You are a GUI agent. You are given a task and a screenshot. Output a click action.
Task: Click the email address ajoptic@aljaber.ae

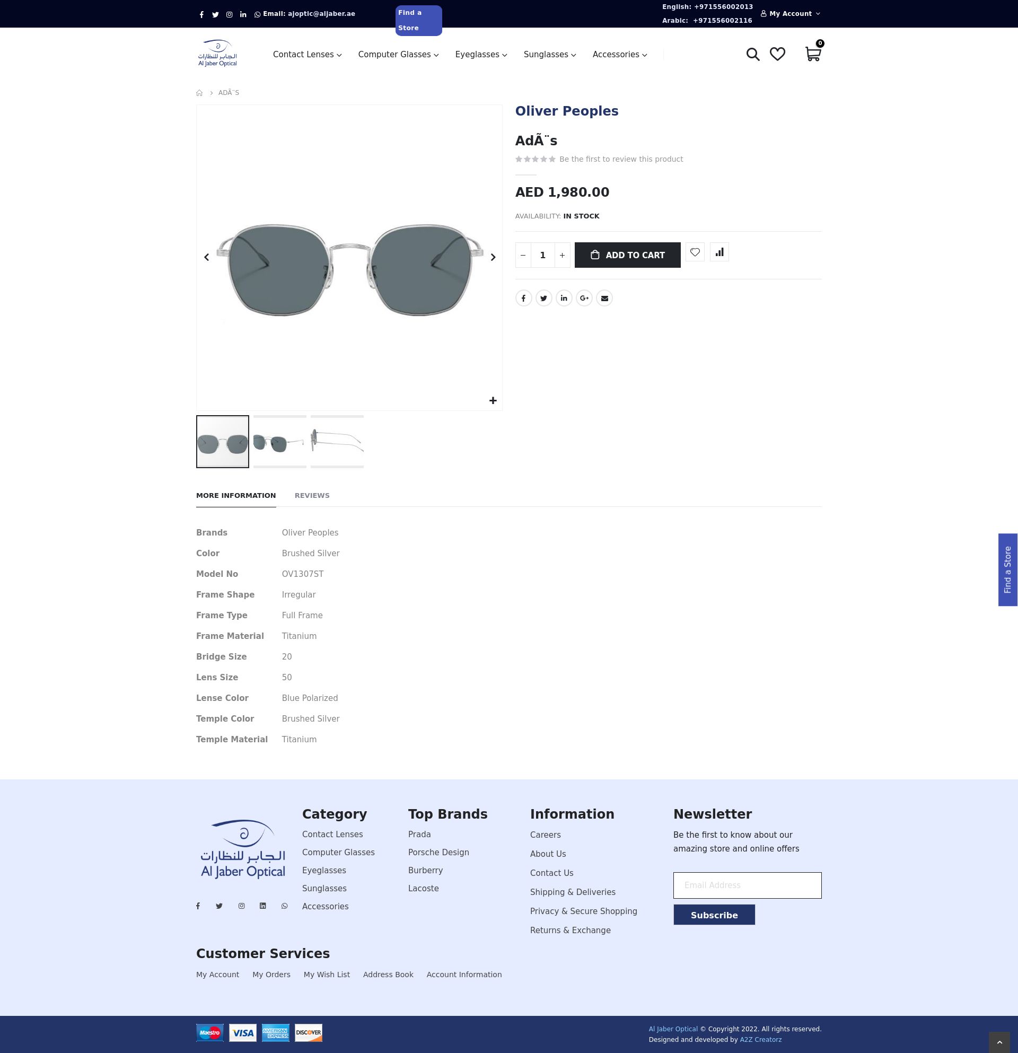pos(321,14)
